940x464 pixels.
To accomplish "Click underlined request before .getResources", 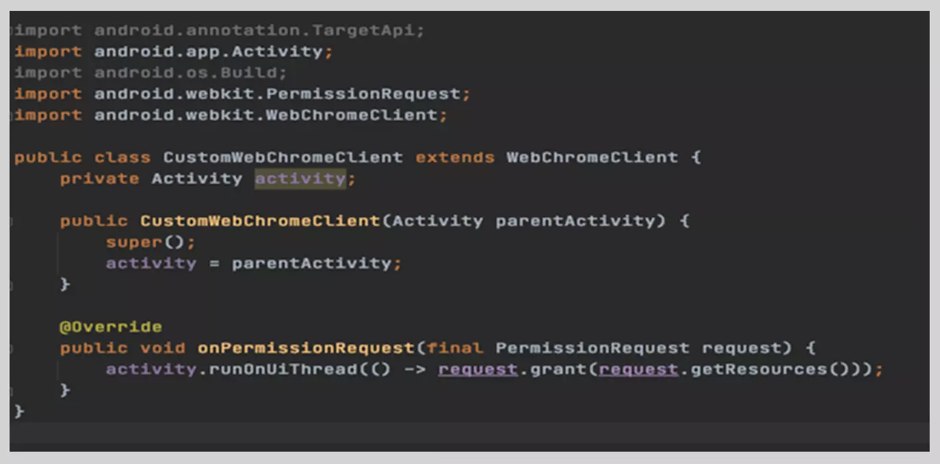I will (x=638, y=369).
